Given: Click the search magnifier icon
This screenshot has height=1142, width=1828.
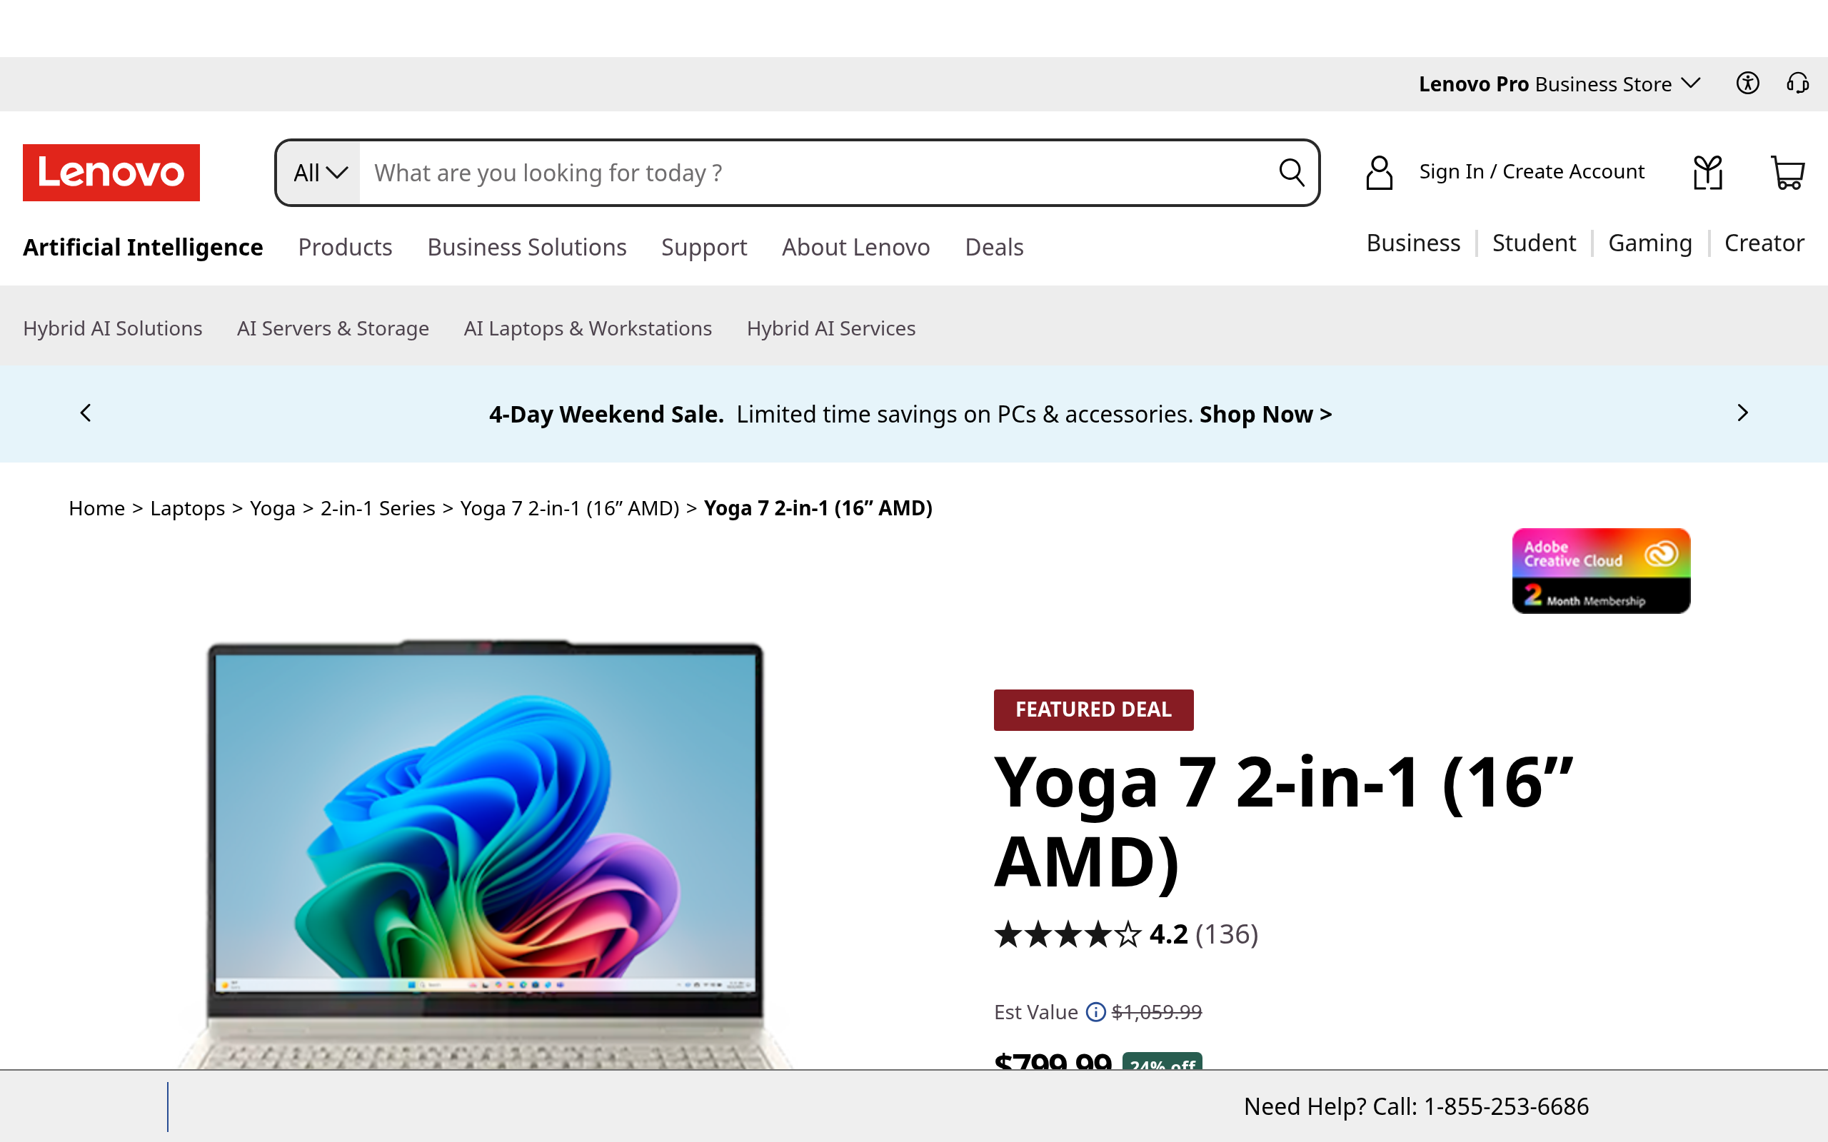Looking at the screenshot, I should (x=1292, y=172).
